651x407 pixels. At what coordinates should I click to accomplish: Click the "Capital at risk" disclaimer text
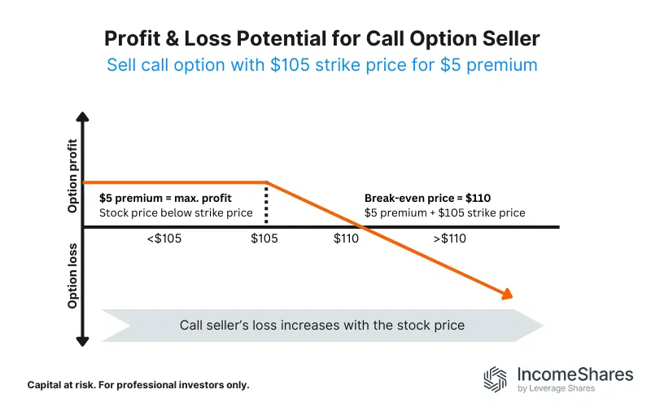[x=138, y=384]
